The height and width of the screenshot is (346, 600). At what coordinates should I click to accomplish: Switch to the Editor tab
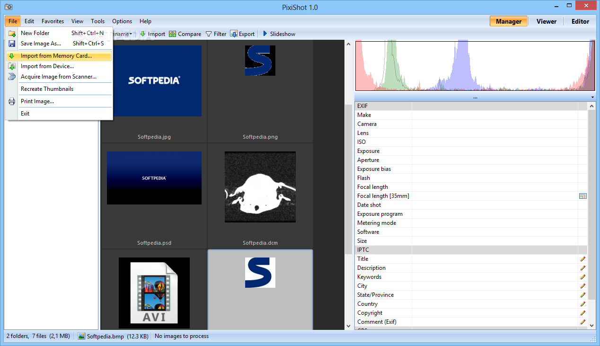580,21
